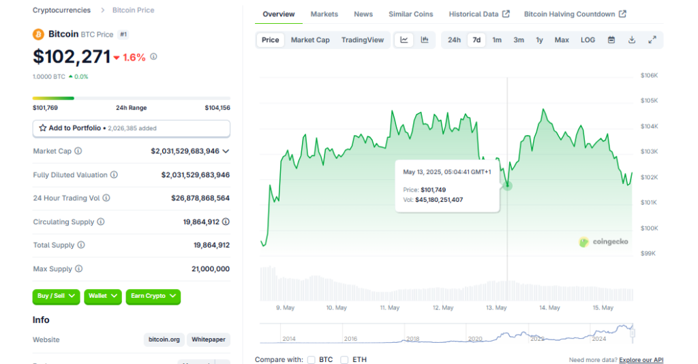Screen dimensions: 698x364
Task: Click the chart data point at May 13
Action: [x=507, y=185]
